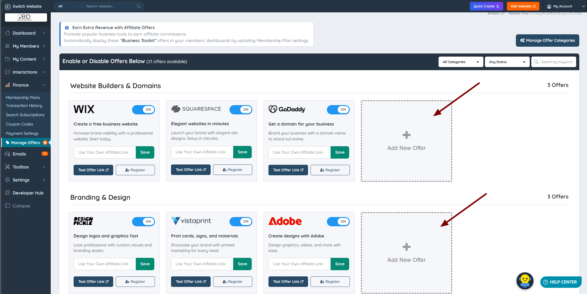The image size is (587, 294).
Task: Click the Vistaprint logo
Action: [191, 221]
